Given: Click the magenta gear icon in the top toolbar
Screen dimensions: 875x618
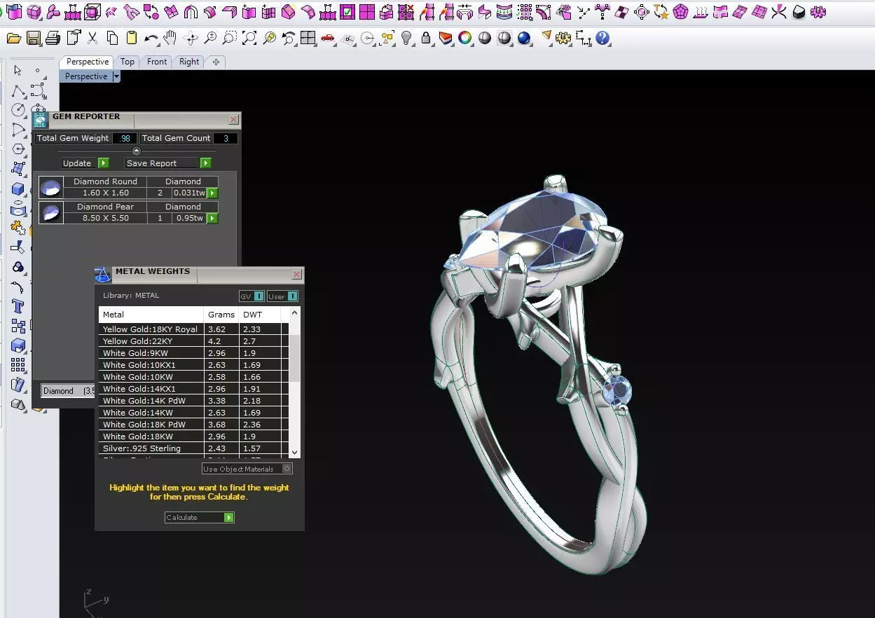Looking at the screenshot, I should coord(818,12).
